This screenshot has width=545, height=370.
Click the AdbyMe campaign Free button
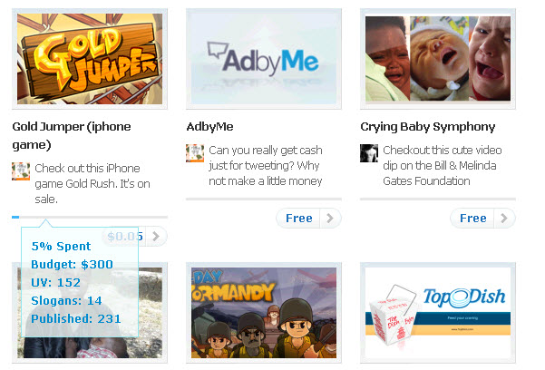pos(298,219)
